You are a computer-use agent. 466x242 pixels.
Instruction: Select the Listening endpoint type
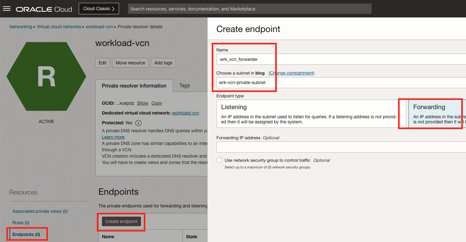(311, 114)
